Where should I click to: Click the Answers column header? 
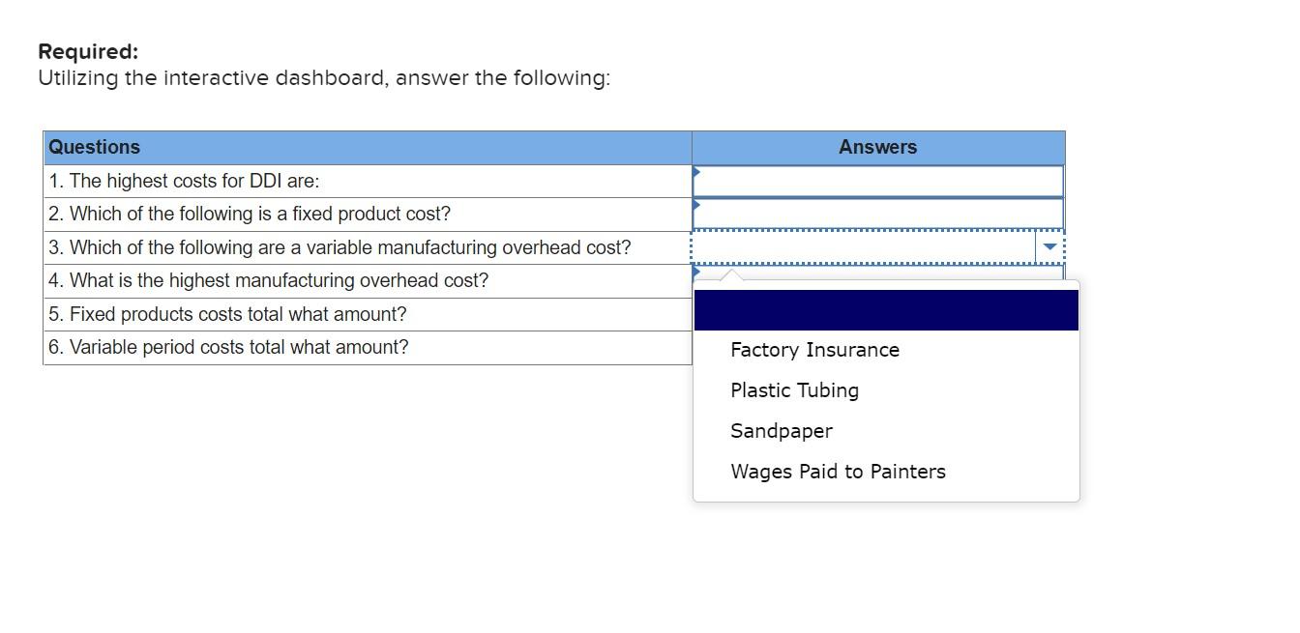(876, 146)
